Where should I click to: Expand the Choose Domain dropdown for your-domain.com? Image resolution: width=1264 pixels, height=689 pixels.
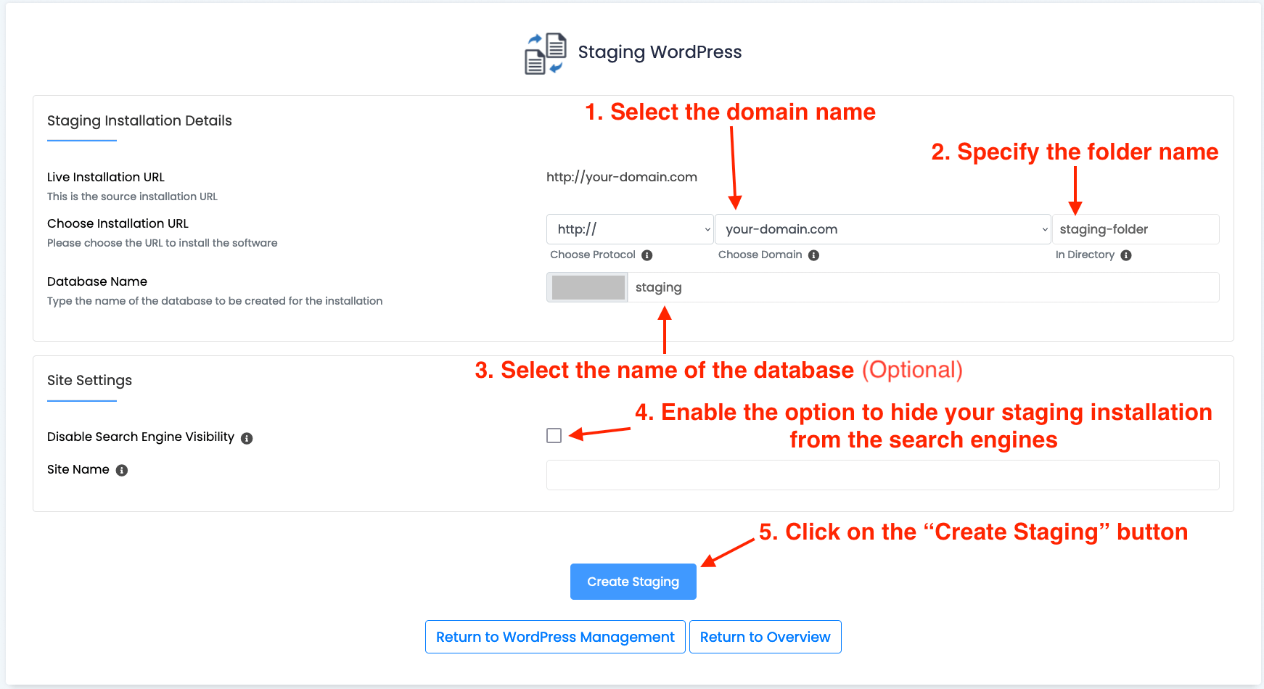(882, 228)
